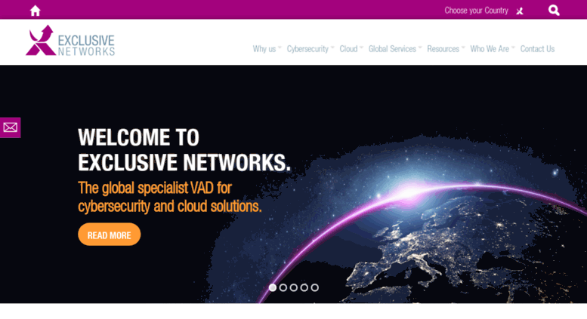Open the Resources menu
This screenshot has width=587, height=319.
click(446, 49)
